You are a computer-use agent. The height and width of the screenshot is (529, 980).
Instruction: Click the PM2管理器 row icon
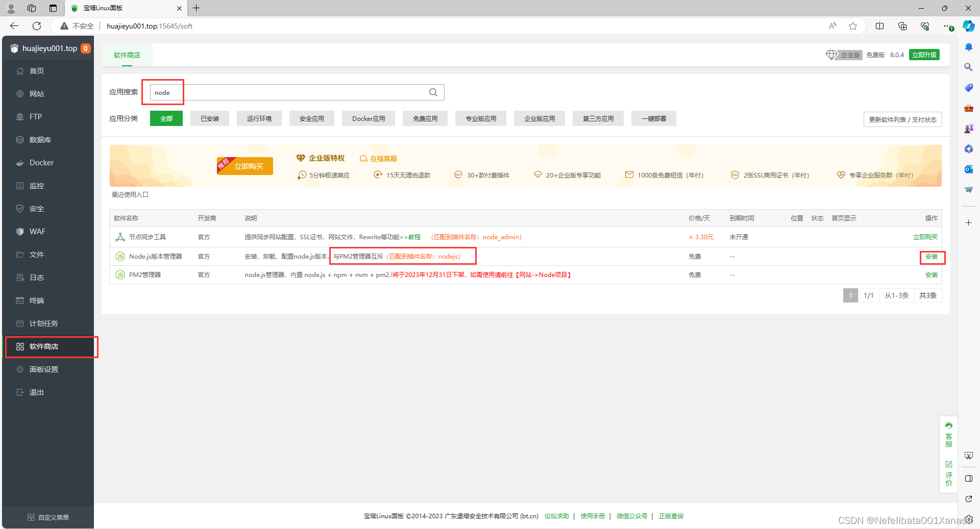tap(120, 275)
